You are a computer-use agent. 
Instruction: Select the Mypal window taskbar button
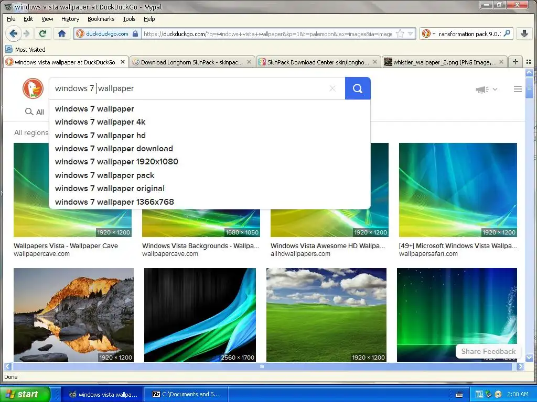pos(103,394)
